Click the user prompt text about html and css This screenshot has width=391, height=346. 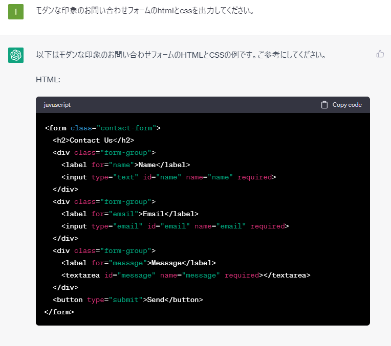click(145, 11)
